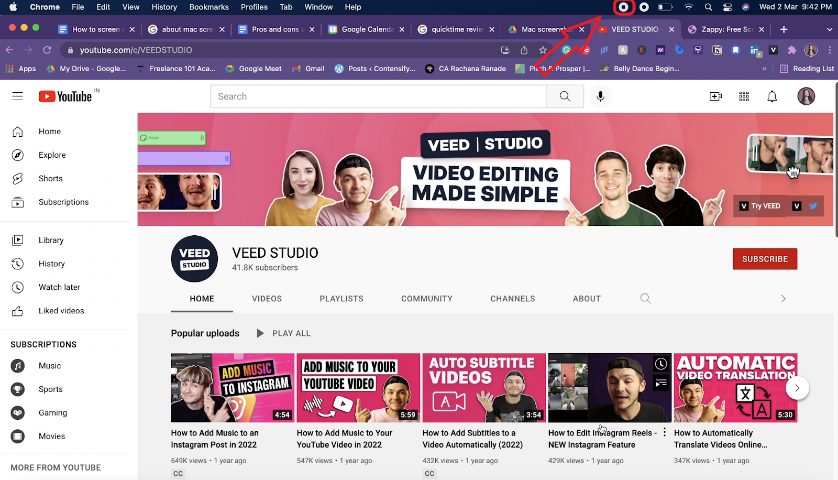Open the Chrome extensions puzzle icon
The width and height of the screenshot is (838, 480).
pyautogui.click(x=792, y=50)
